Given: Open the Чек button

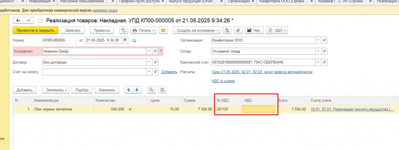Looking at the screenshot, I should pos(254,30).
